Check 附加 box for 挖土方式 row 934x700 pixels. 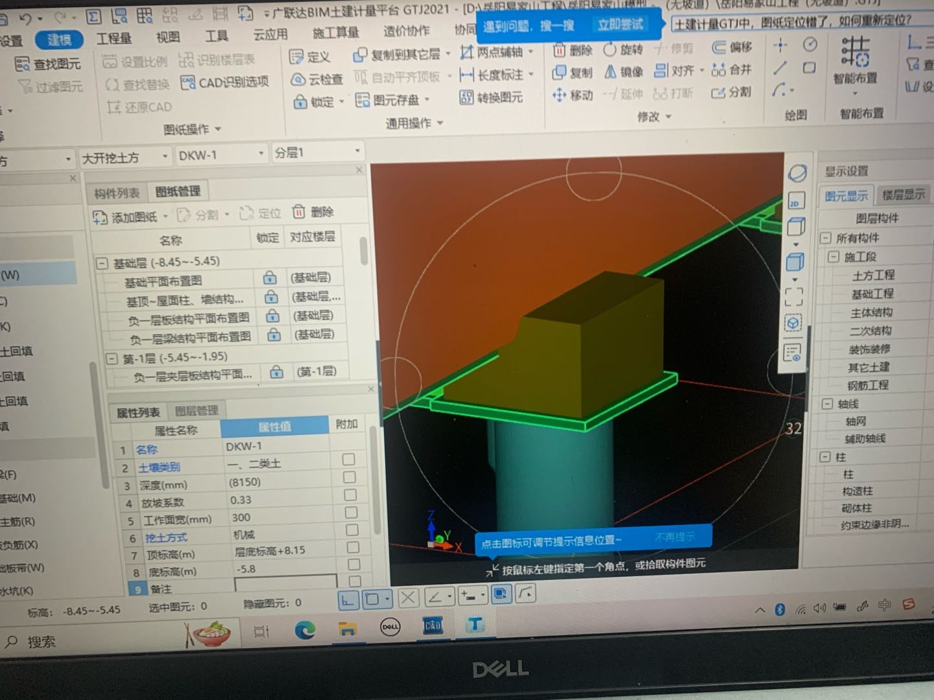coord(352,530)
